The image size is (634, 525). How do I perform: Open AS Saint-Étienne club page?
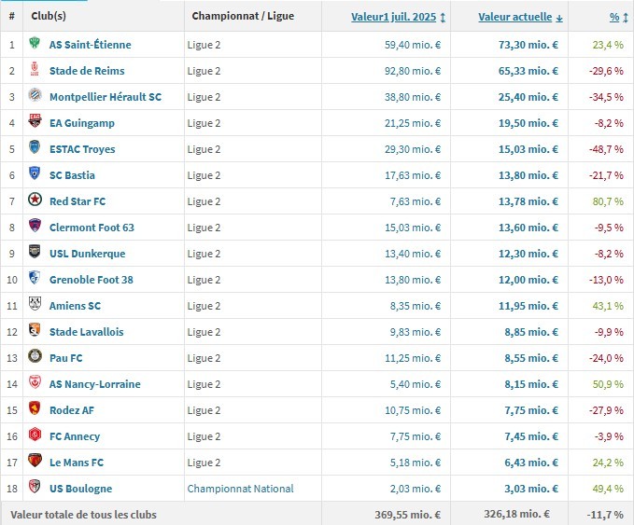click(91, 45)
